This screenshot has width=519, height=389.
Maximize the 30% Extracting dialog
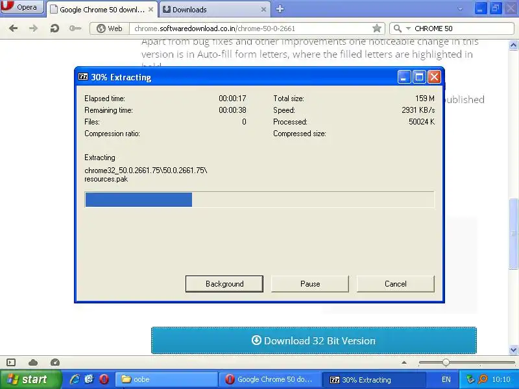coord(419,77)
